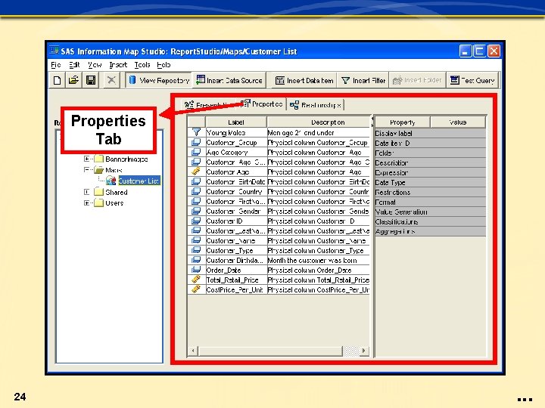Click View Repository toolbar button
The width and height of the screenshot is (545, 408).
(159, 80)
